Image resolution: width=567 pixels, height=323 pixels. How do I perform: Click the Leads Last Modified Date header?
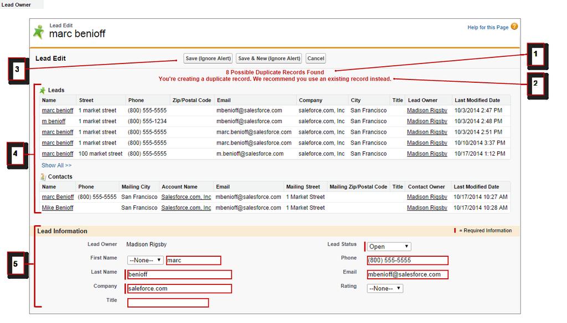point(477,100)
